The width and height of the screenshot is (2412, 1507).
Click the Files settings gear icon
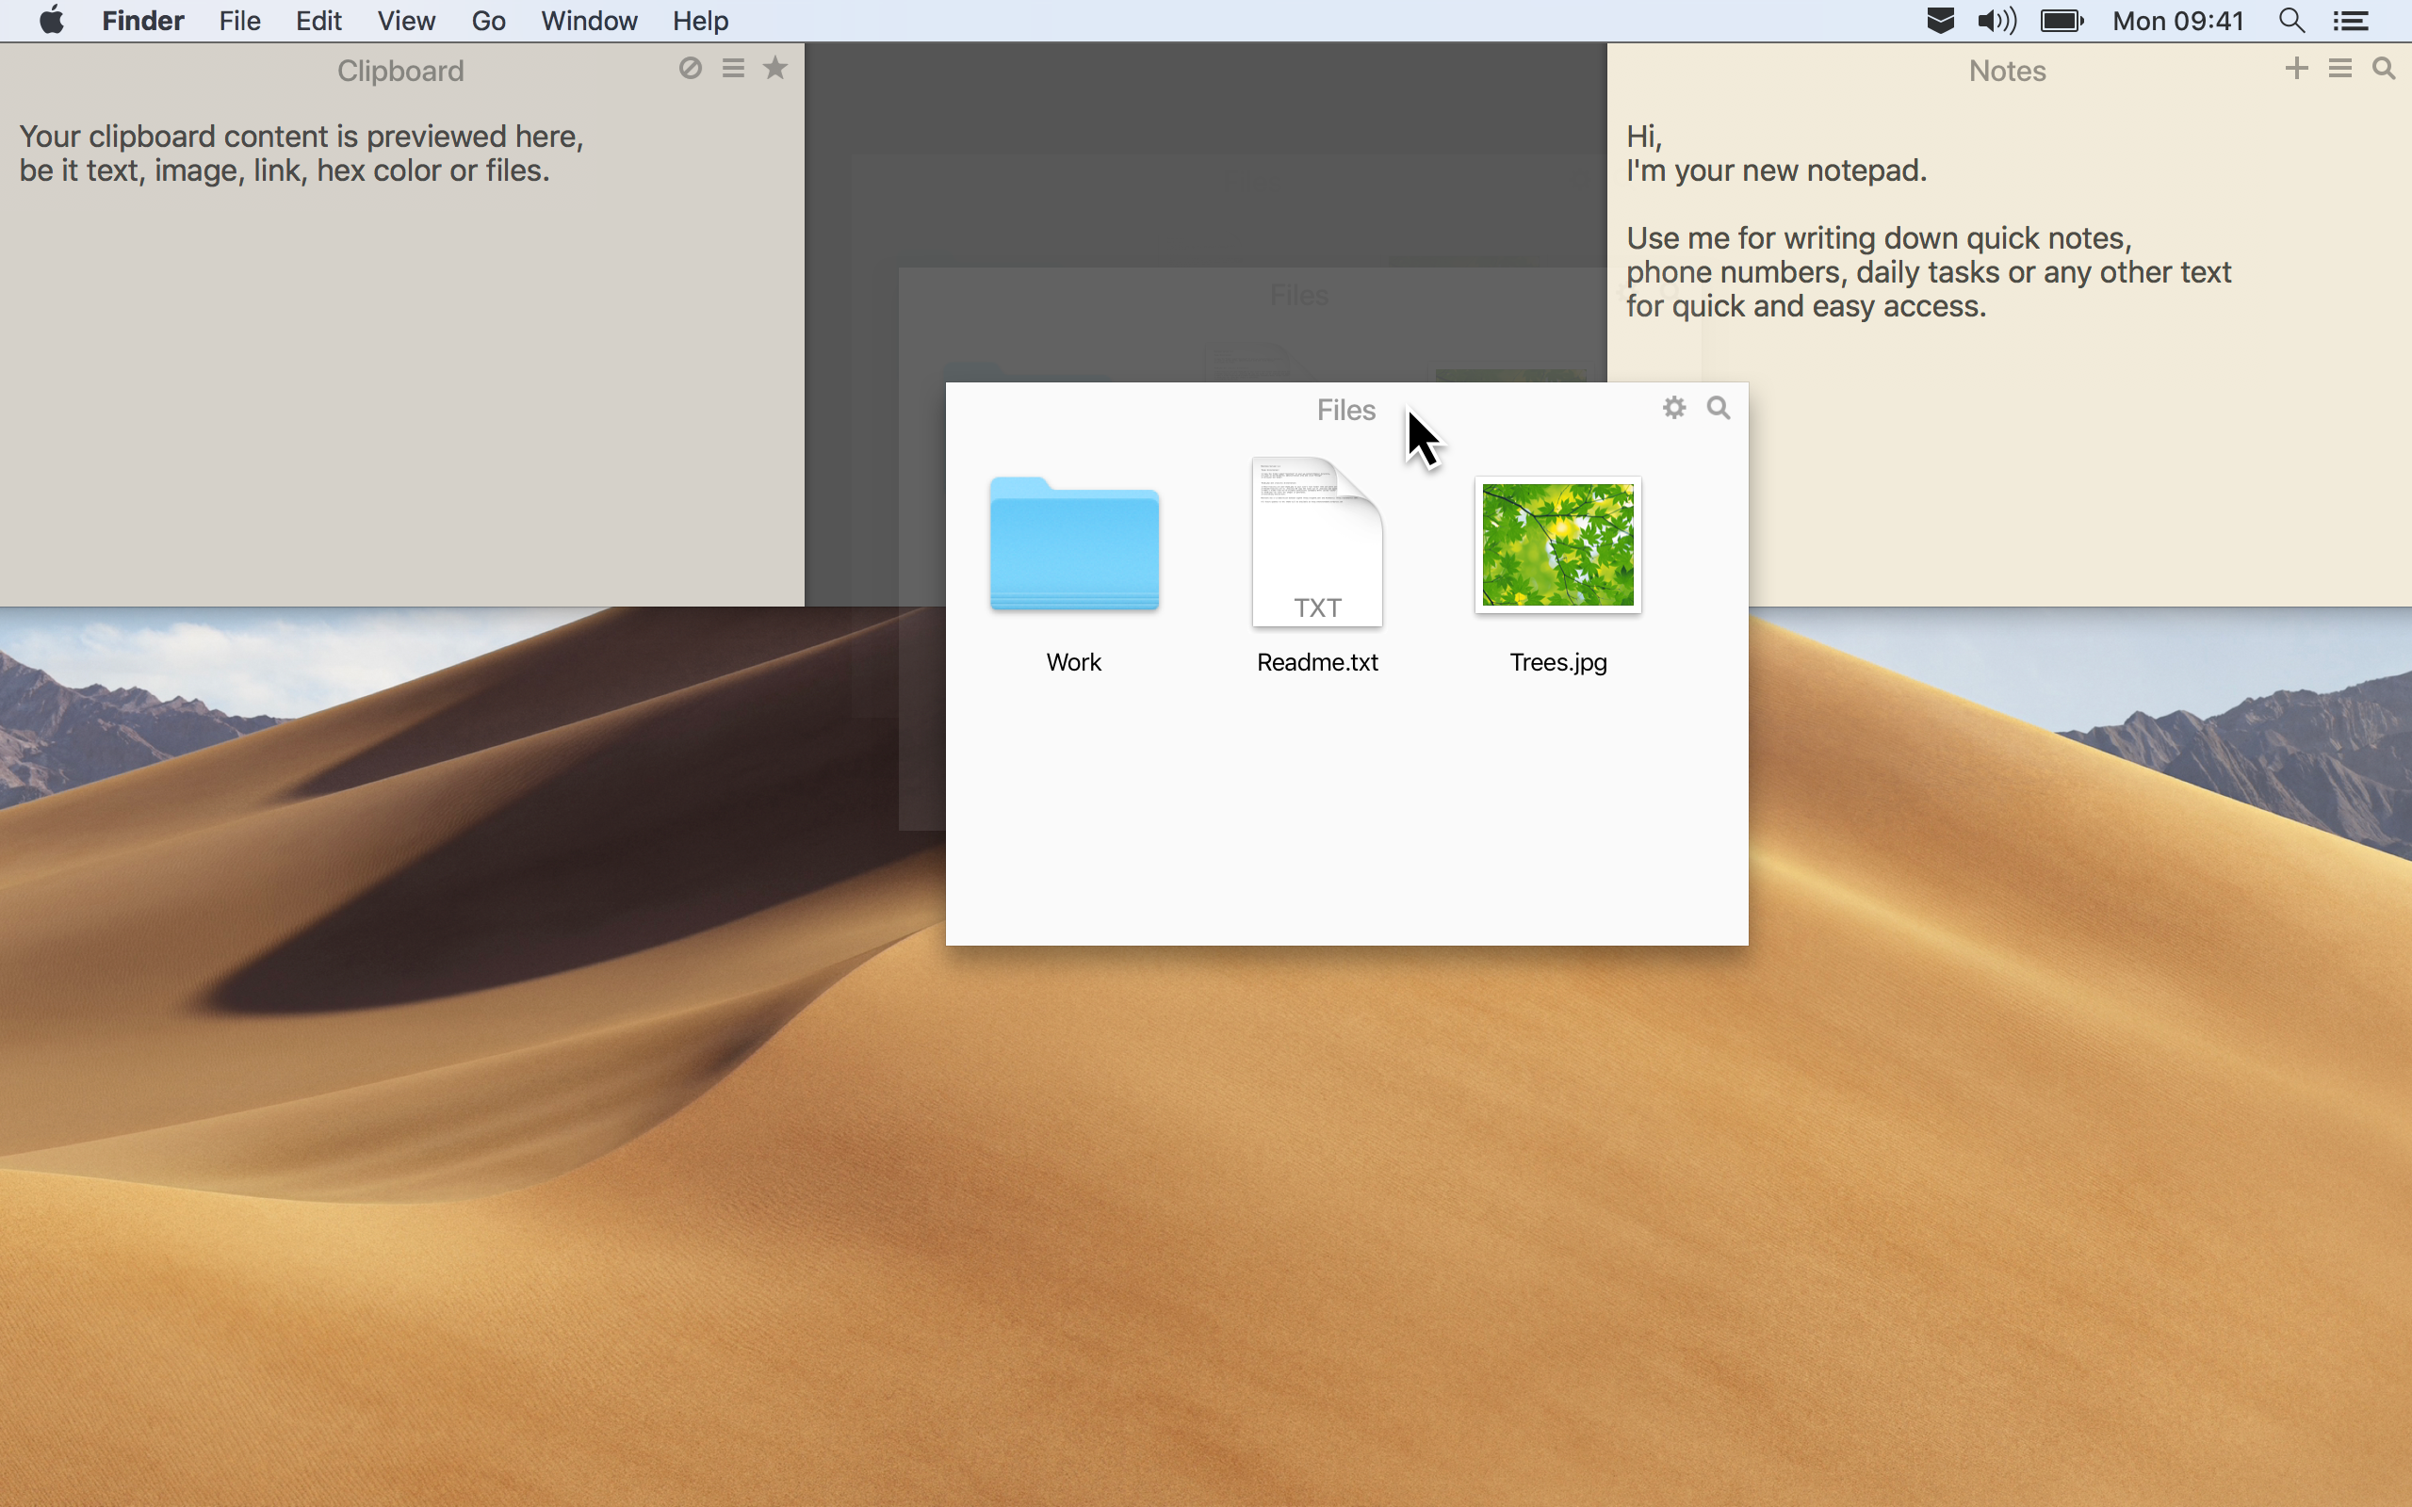click(x=1674, y=404)
